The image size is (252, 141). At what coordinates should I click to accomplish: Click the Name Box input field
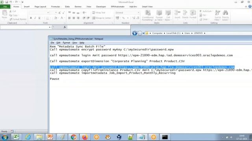click(24, 27)
